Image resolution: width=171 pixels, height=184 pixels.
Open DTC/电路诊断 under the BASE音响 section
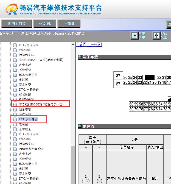coord(29,90)
